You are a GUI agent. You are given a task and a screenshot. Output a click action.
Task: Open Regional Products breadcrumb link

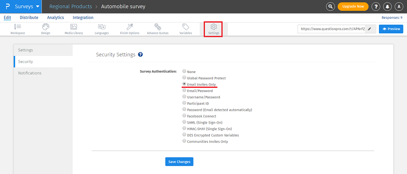pyautogui.click(x=71, y=6)
